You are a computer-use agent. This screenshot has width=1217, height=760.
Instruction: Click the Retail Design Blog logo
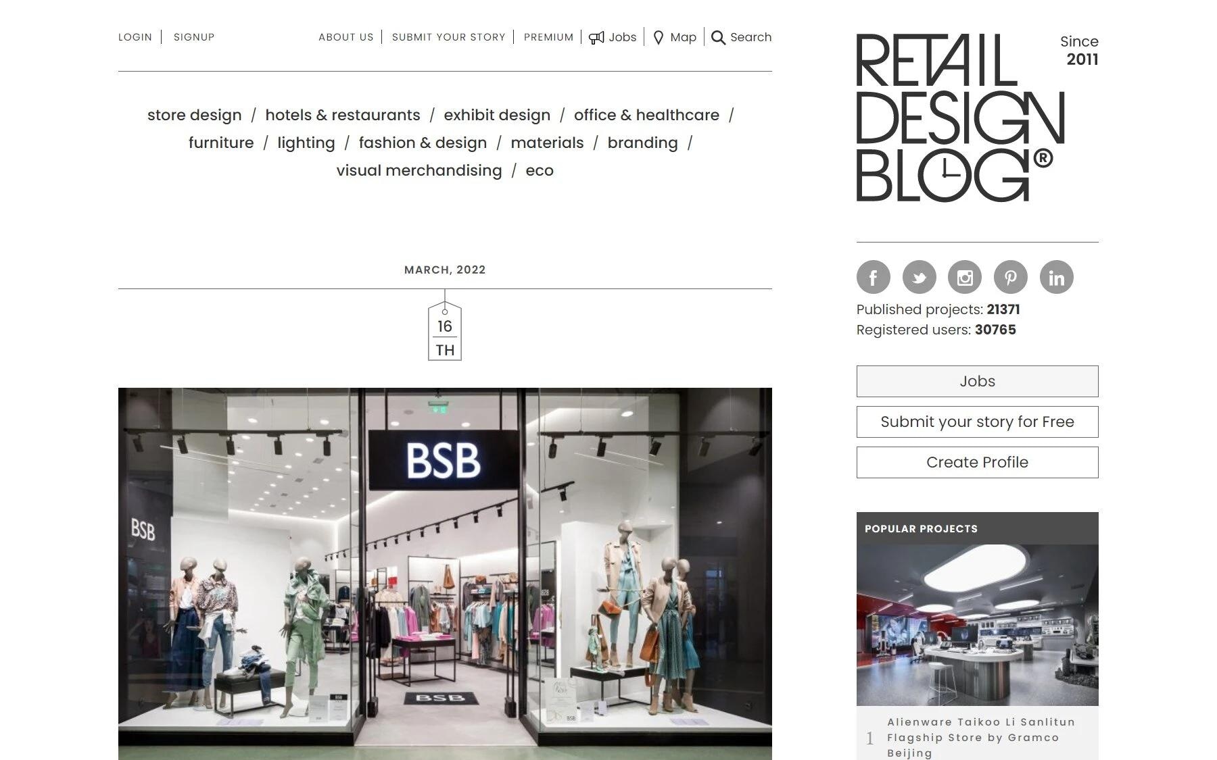click(960, 118)
